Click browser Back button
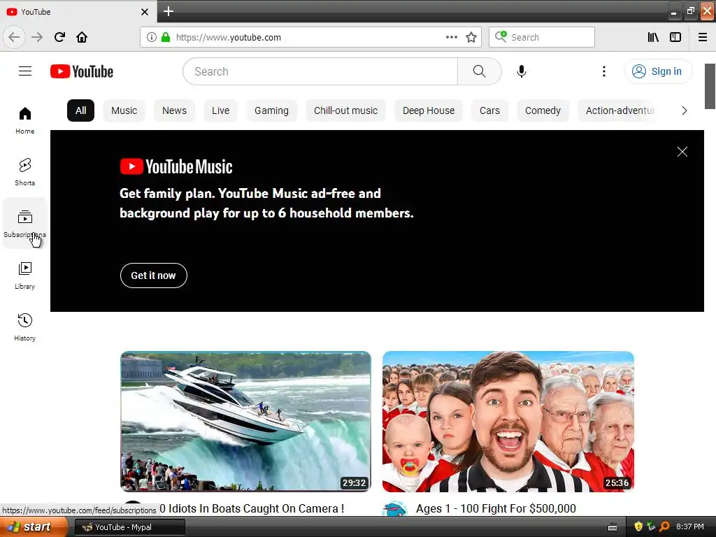This screenshot has width=716, height=537. tap(14, 37)
